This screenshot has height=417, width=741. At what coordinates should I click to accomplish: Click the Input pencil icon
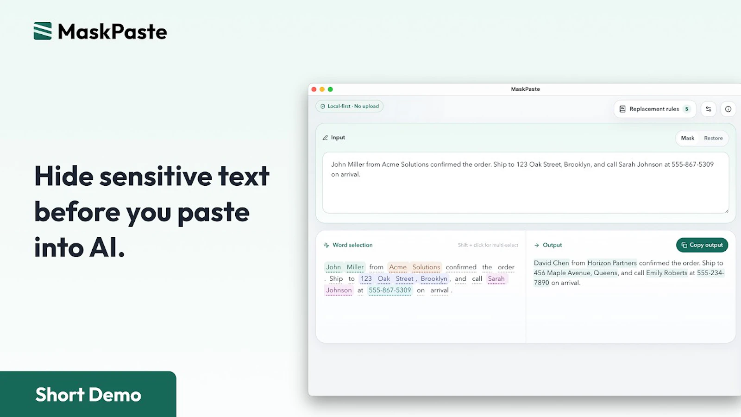(x=325, y=138)
